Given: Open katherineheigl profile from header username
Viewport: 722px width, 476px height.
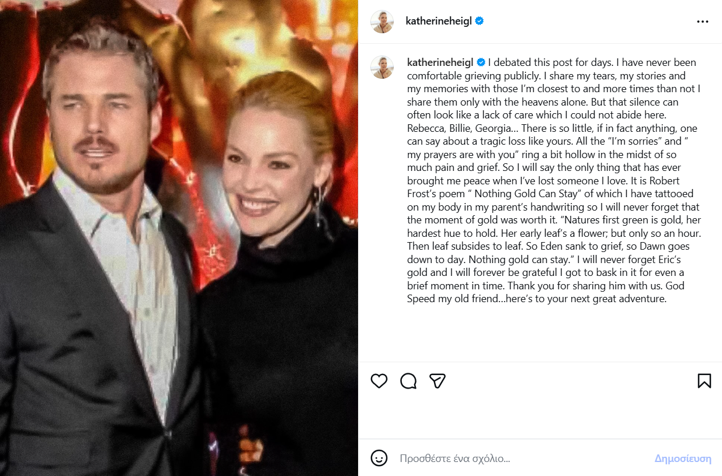Looking at the screenshot, I should pyautogui.click(x=438, y=22).
